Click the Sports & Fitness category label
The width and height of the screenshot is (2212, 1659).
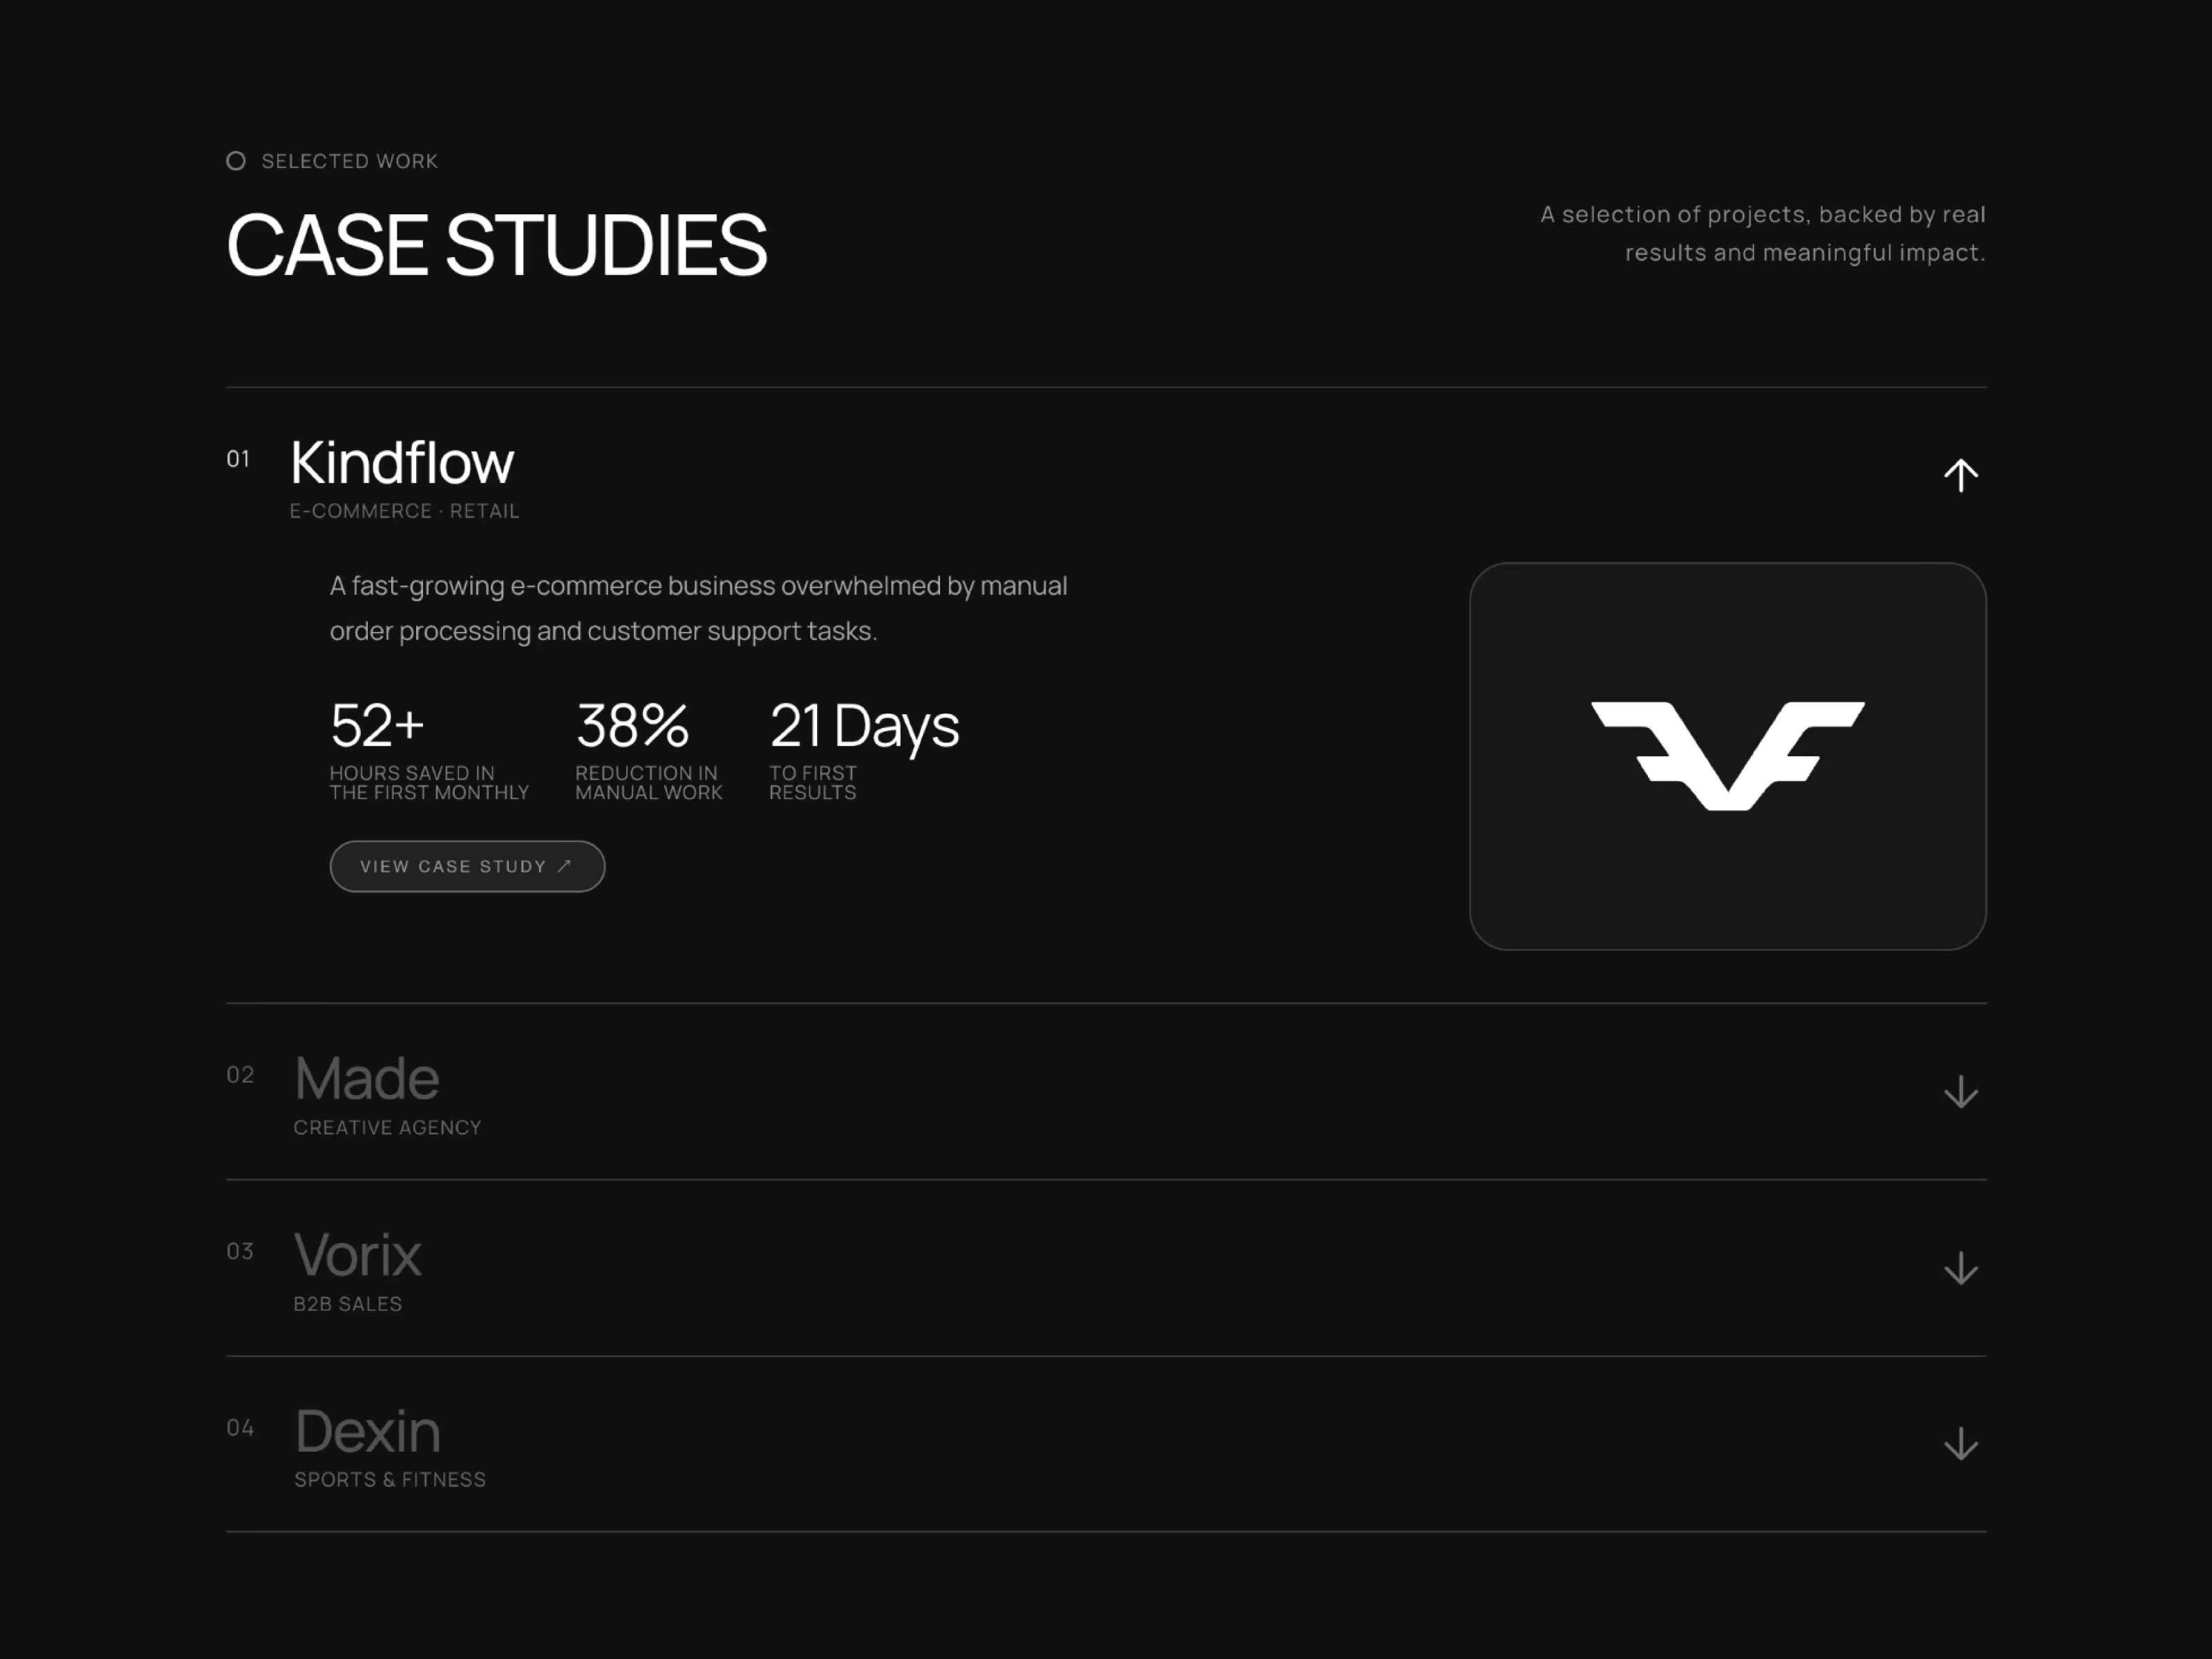click(x=390, y=1479)
